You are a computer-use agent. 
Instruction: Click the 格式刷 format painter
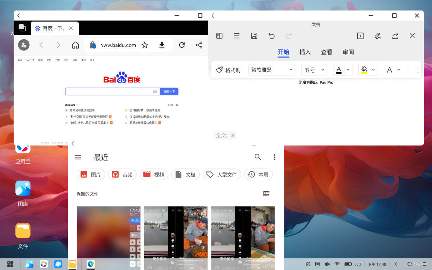[x=228, y=70]
